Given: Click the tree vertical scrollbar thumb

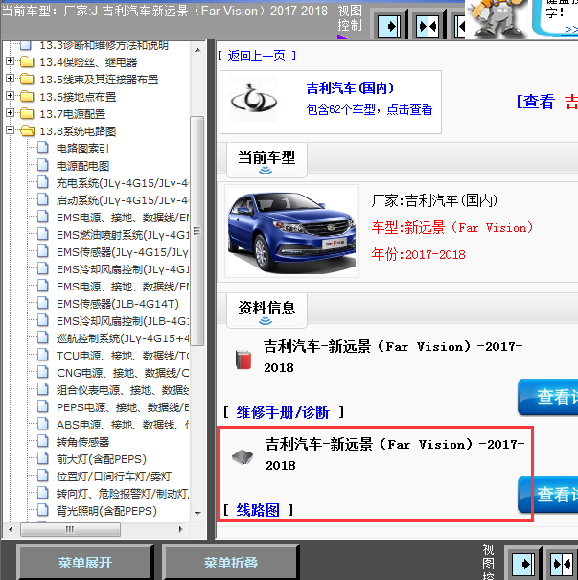Looking at the screenshot, I should coord(197,231).
